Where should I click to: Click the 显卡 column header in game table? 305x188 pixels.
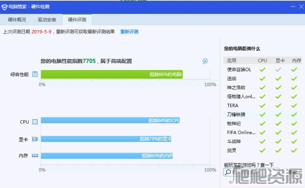(280, 60)
